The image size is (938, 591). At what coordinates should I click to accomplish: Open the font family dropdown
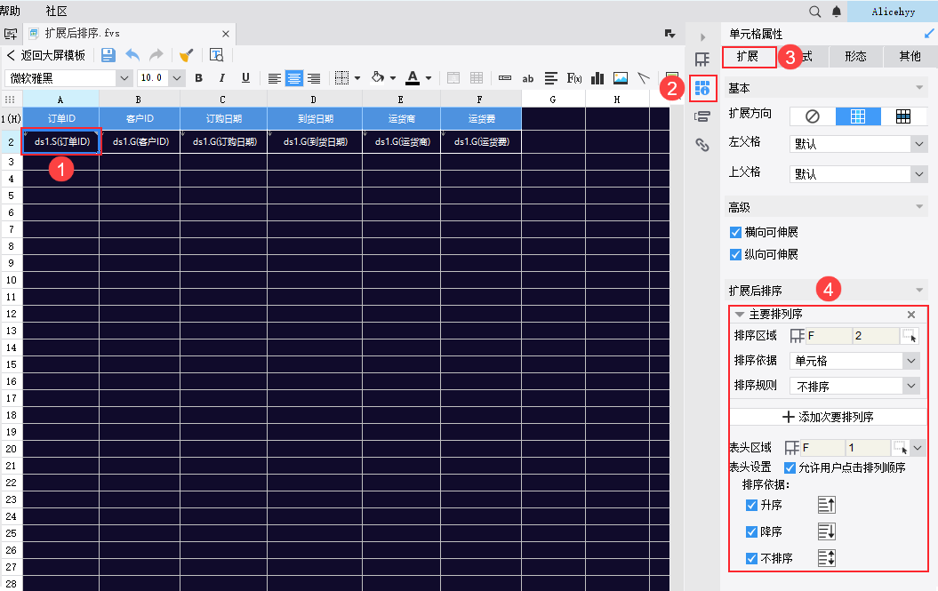124,78
